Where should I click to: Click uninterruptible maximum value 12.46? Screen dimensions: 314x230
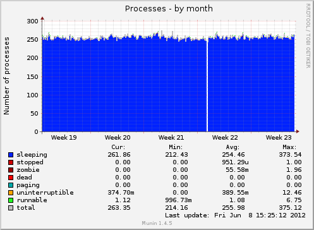[x=292, y=193]
